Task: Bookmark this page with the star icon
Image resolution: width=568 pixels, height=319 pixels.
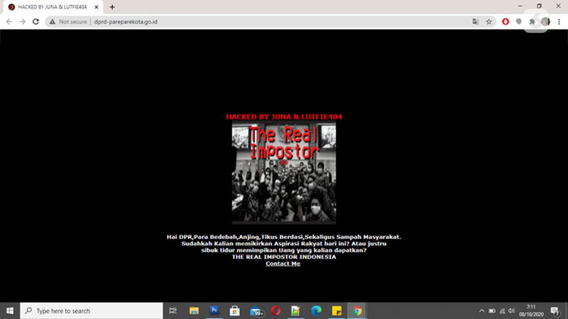Action: pos(489,22)
